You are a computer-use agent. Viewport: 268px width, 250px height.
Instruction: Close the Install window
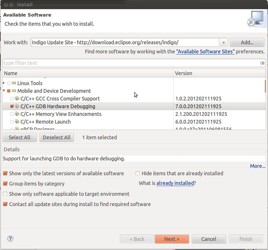(x=6, y=5)
